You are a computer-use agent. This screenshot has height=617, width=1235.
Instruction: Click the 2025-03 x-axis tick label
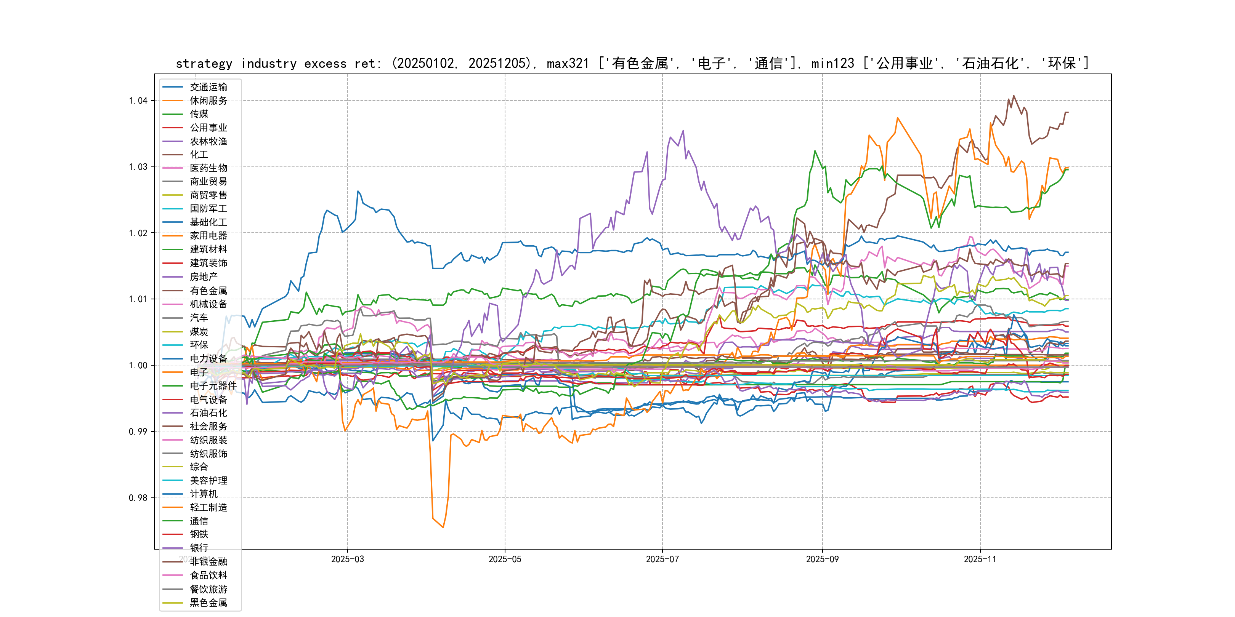[x=347, y=559]
